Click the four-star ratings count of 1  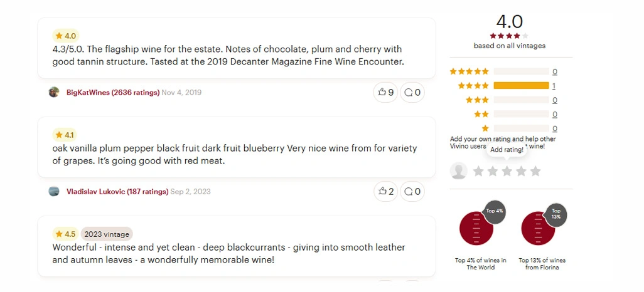554,86
